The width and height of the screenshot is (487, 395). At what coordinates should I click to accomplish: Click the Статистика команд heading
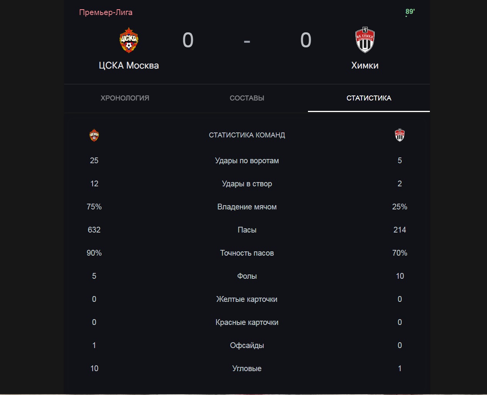pyautogui.click(x=247, y=135)
